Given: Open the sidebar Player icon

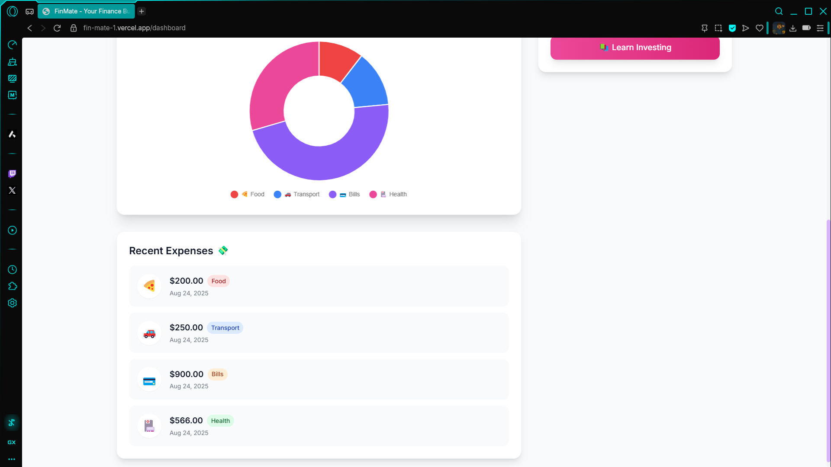Looking at the screenshot, I should 12,230.
